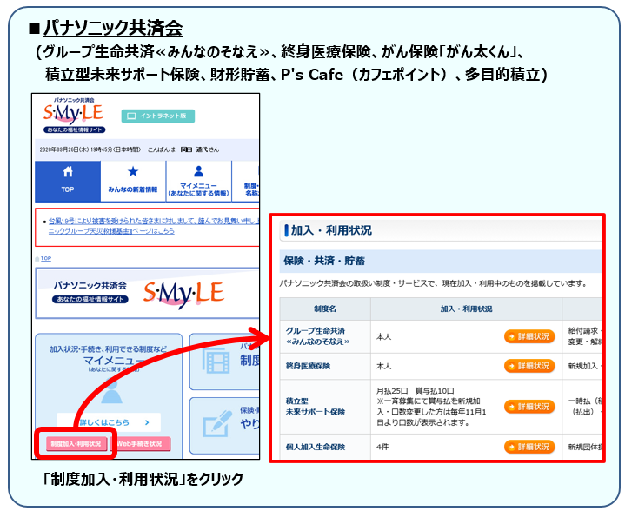Click the 制度名 column header
The image size is (625, 511).
point(325,309)
